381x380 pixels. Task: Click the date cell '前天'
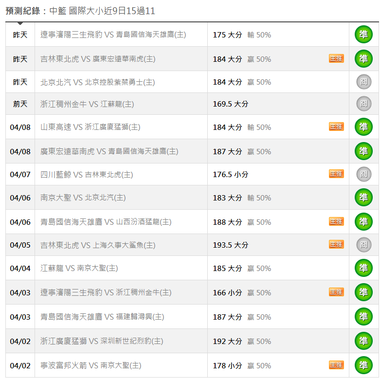[x=20, y=104]
